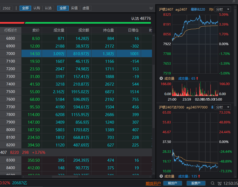Show only 实值 in-the-money options
Screen dimensions: 238x187
(74, 8)
